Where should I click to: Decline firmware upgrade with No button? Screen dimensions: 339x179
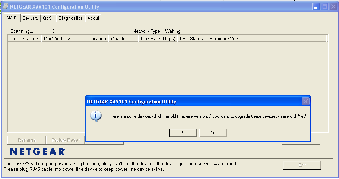(213, 133)
